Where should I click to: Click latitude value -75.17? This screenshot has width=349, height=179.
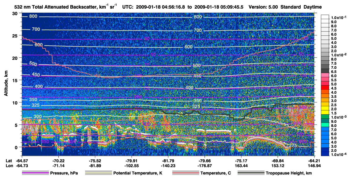[x=241, y=161]
